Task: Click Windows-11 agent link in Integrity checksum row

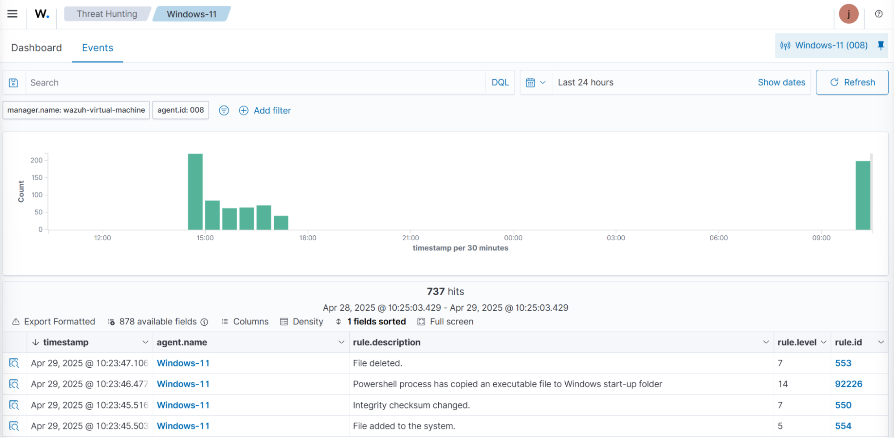Action: 183,405
